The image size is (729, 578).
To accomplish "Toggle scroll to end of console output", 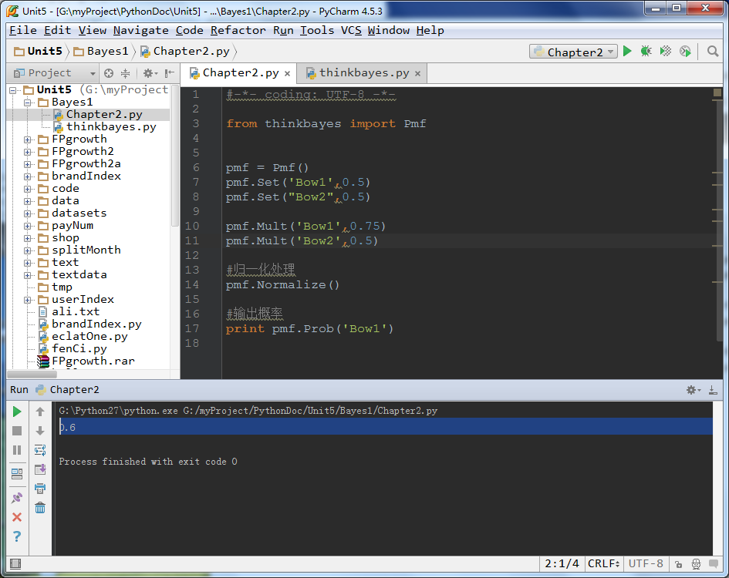I will pos(40,469).
